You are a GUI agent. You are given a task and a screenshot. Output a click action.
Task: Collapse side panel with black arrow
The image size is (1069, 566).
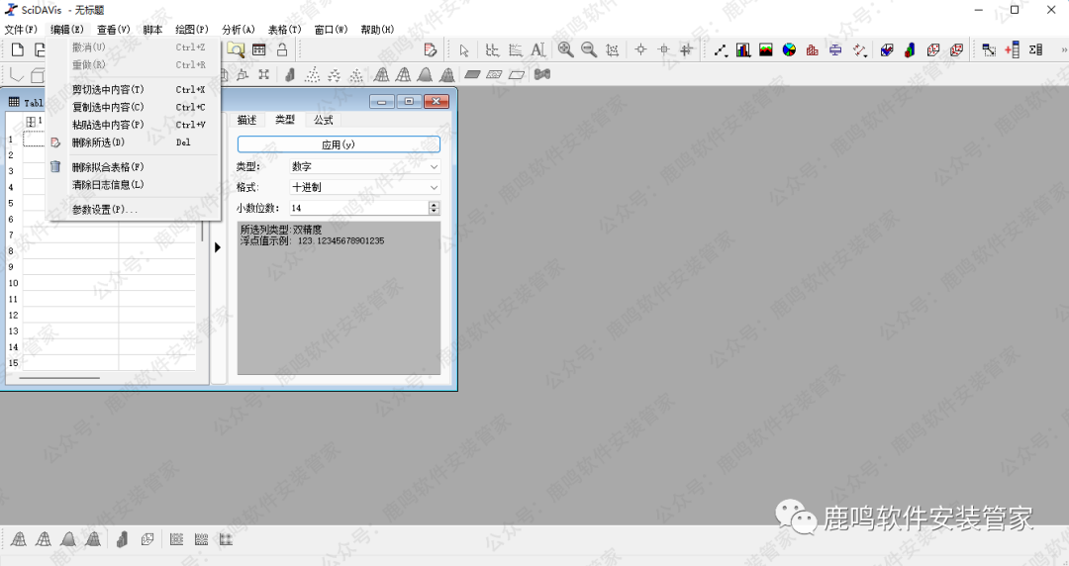coord(218,247)
